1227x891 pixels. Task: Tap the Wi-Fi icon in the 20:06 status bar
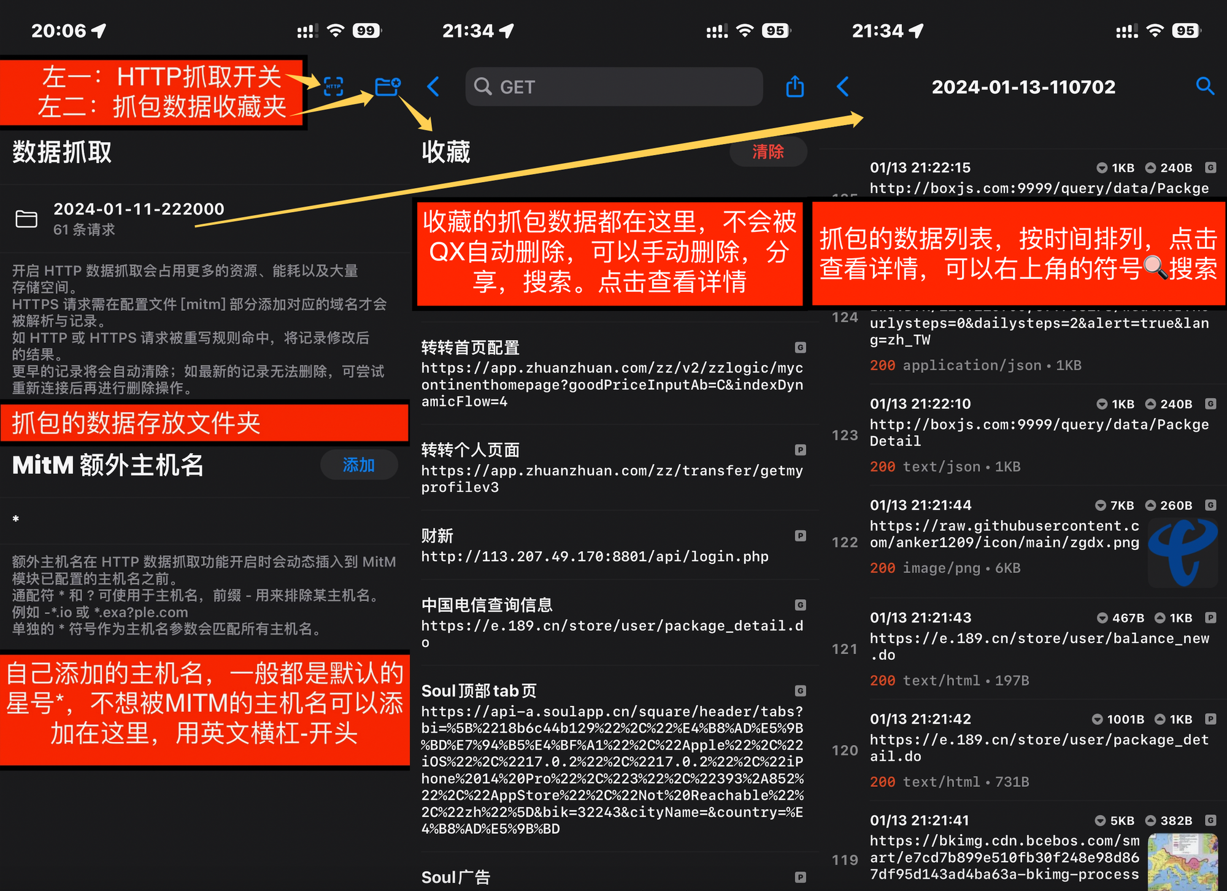pyautogui.click(x=336, y=30)
